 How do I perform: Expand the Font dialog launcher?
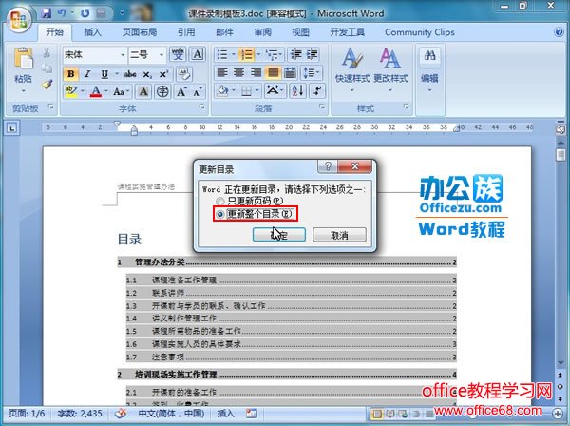coord(201,106)
